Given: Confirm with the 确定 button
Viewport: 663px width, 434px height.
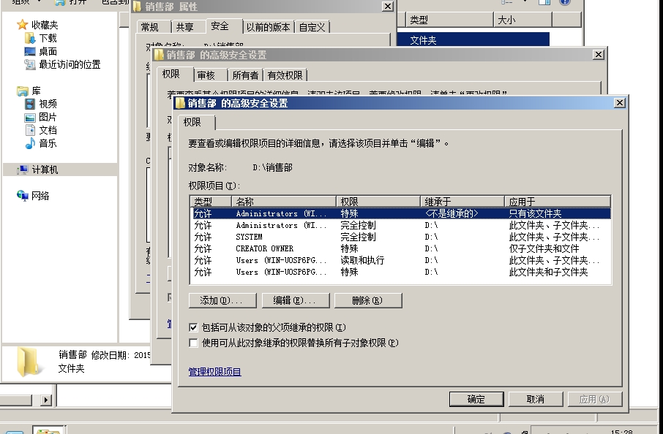Looking at the screenshot, I should (x=476, y=399).
